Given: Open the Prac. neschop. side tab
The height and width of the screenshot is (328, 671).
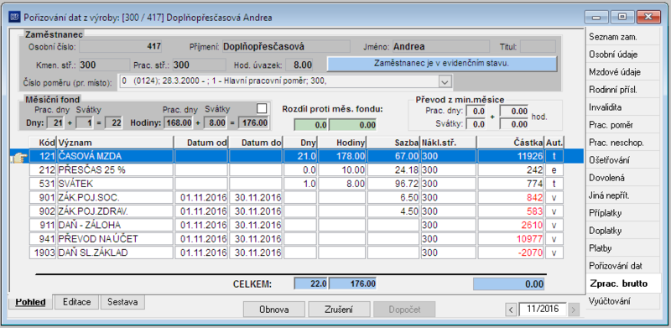Looking at the screenshot, I should coord(623,142).
